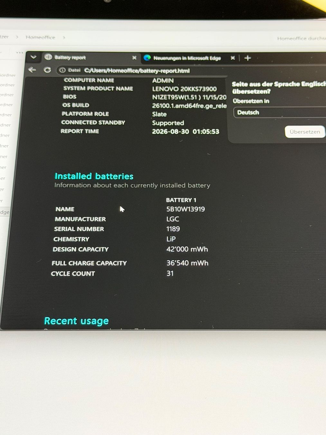Go back with the browser back arrow
Image resolution: width=326 pixels, height=435 pixels.
pyautogui.click(x=32, y=70)
